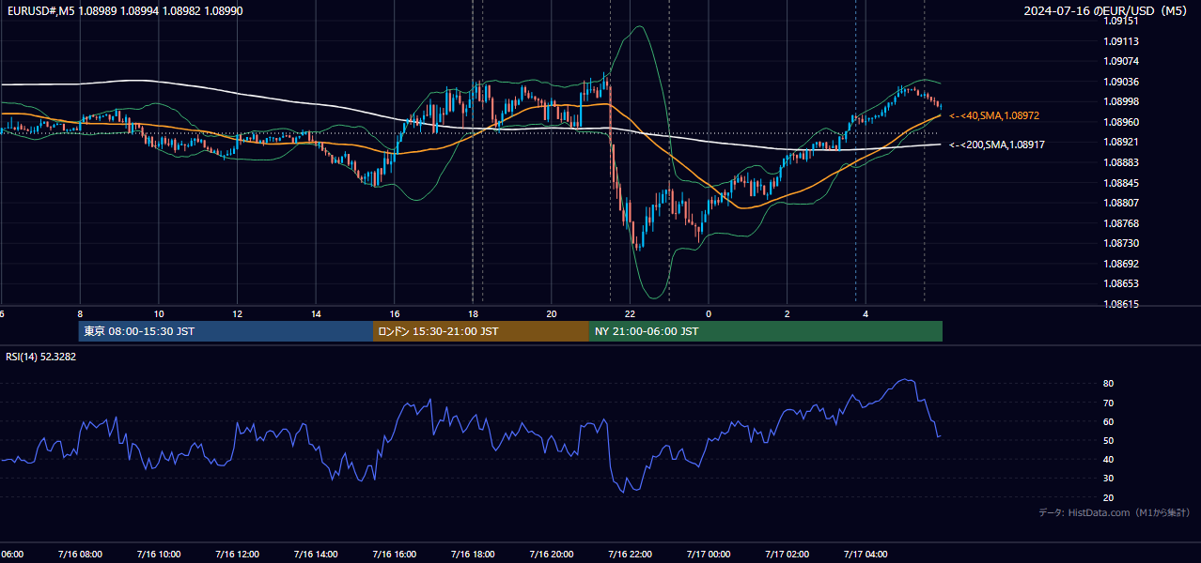The width and height of the screenshot is (1201, 563).
Task: Click the 7/16 14:00 bottom time label
Action: coord(316,554)
